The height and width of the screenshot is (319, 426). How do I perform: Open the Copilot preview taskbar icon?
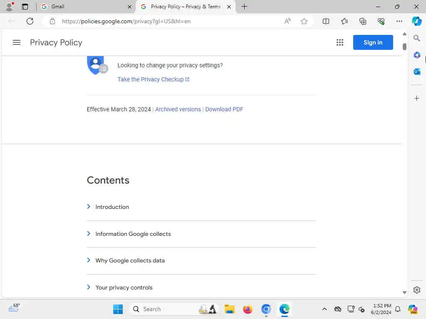[x=413, y=309]
